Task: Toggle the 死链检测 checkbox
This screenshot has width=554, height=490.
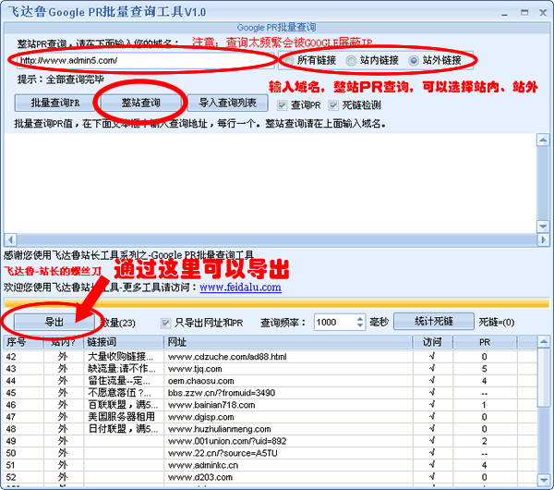Action: (355, 105)
